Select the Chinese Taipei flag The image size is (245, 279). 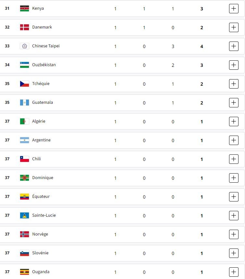click(x=24, y=46)
